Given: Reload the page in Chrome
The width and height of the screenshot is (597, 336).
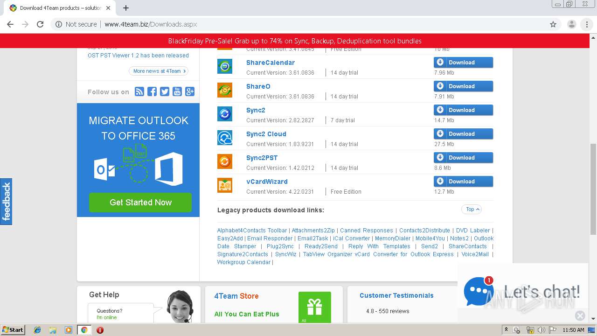Looking at the screenshot, I should click(x=40, y=24).
